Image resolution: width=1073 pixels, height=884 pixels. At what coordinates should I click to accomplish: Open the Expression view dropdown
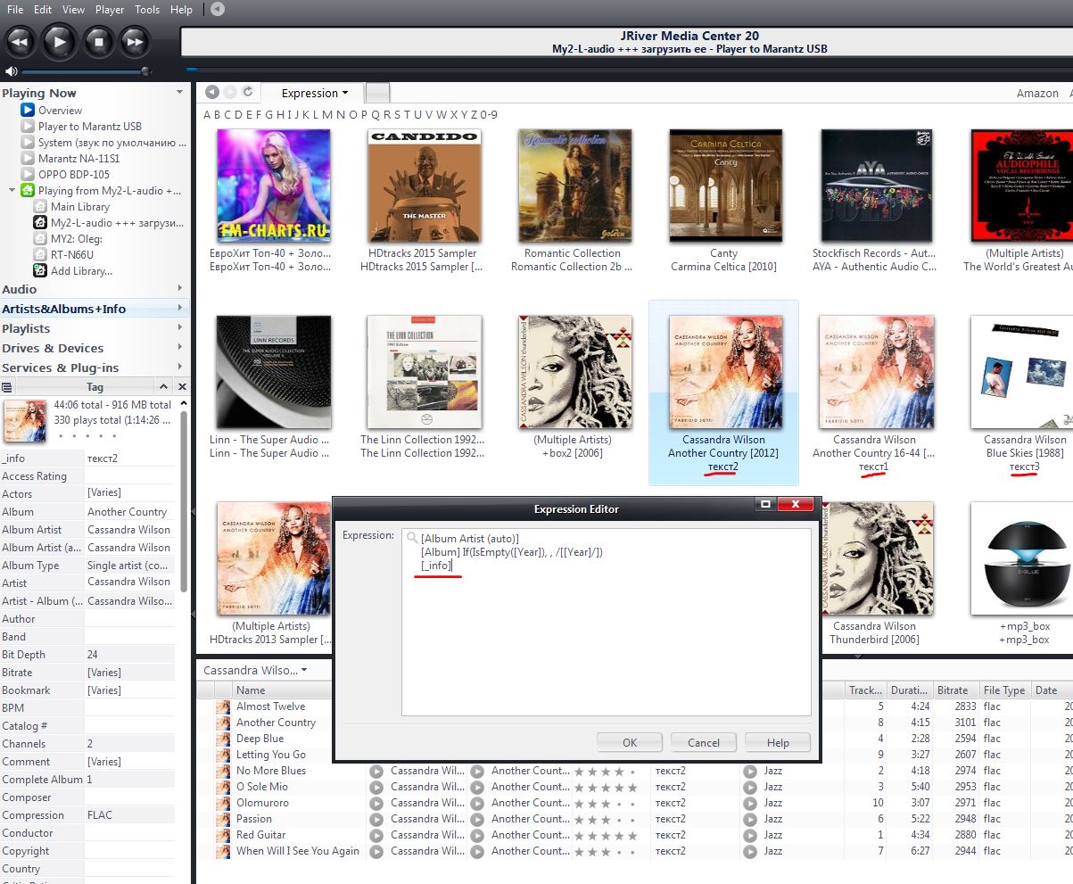[x=314, y=93]
